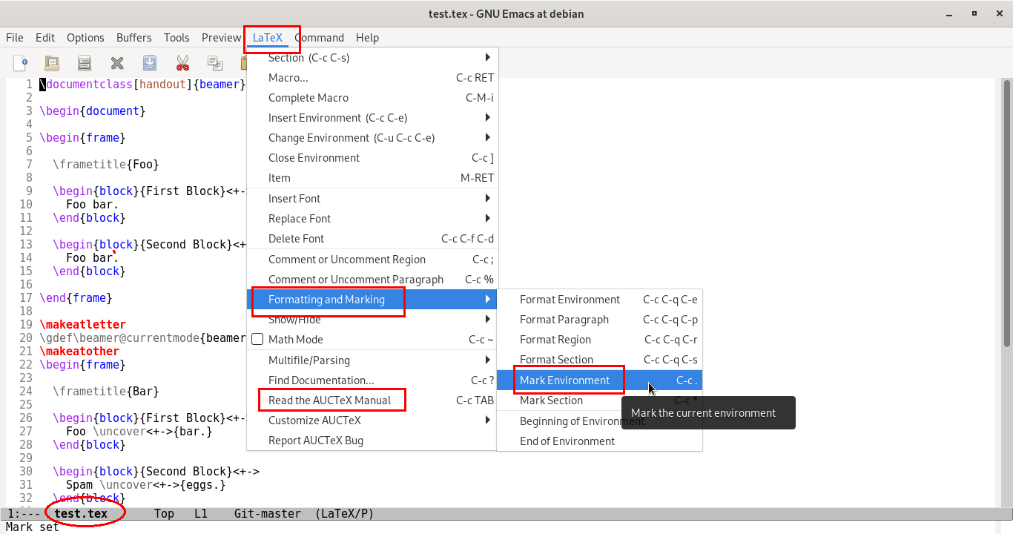This screenshot has width=1013, height=534.
Task: Click the Top position indicator in mode line
Action: coord(165,513)
